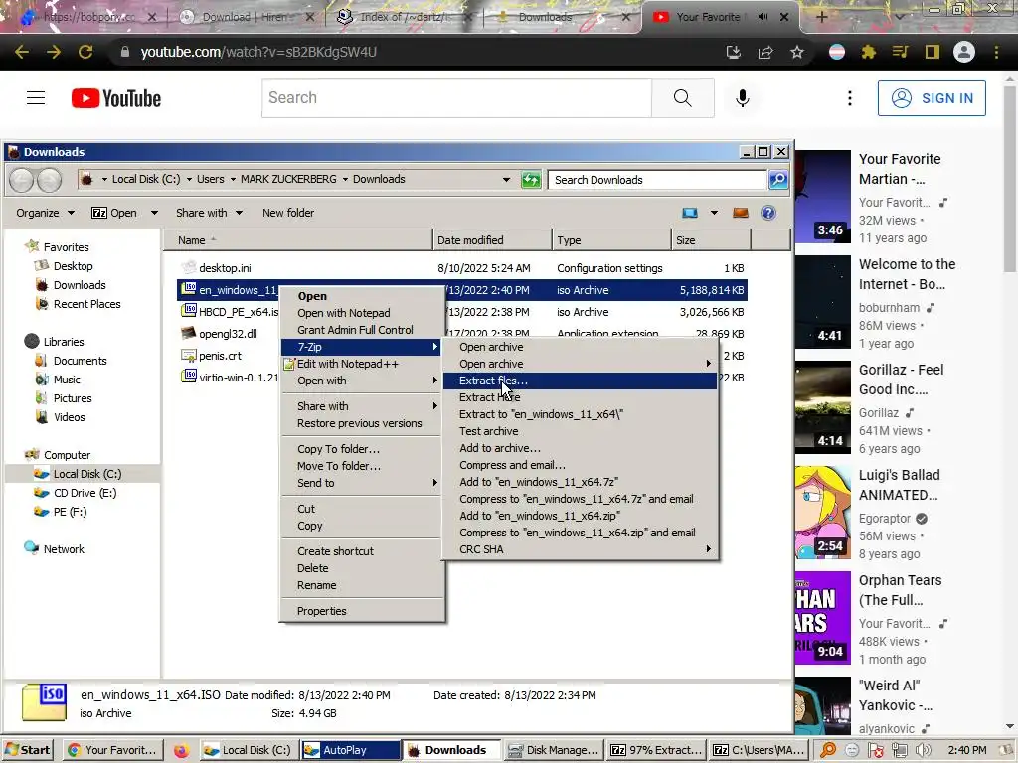Open the Chrome share icon in the address bar

pos(765,52)
